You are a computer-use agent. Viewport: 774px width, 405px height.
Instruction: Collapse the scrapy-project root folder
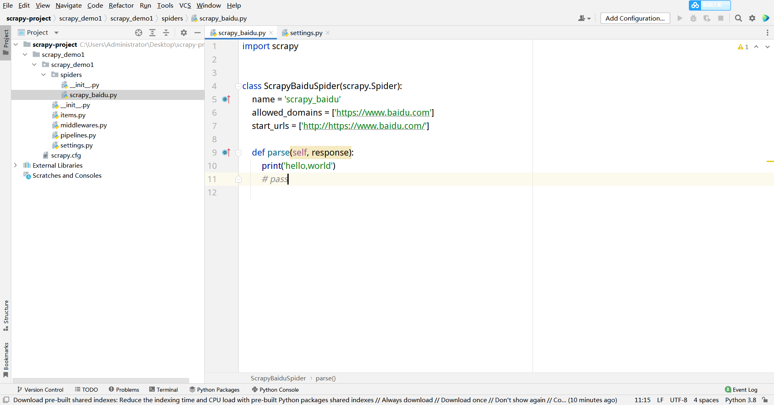[16, 44]
